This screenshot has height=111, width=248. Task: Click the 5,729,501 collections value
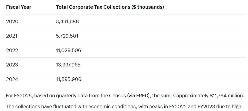[x=67, y=36]
